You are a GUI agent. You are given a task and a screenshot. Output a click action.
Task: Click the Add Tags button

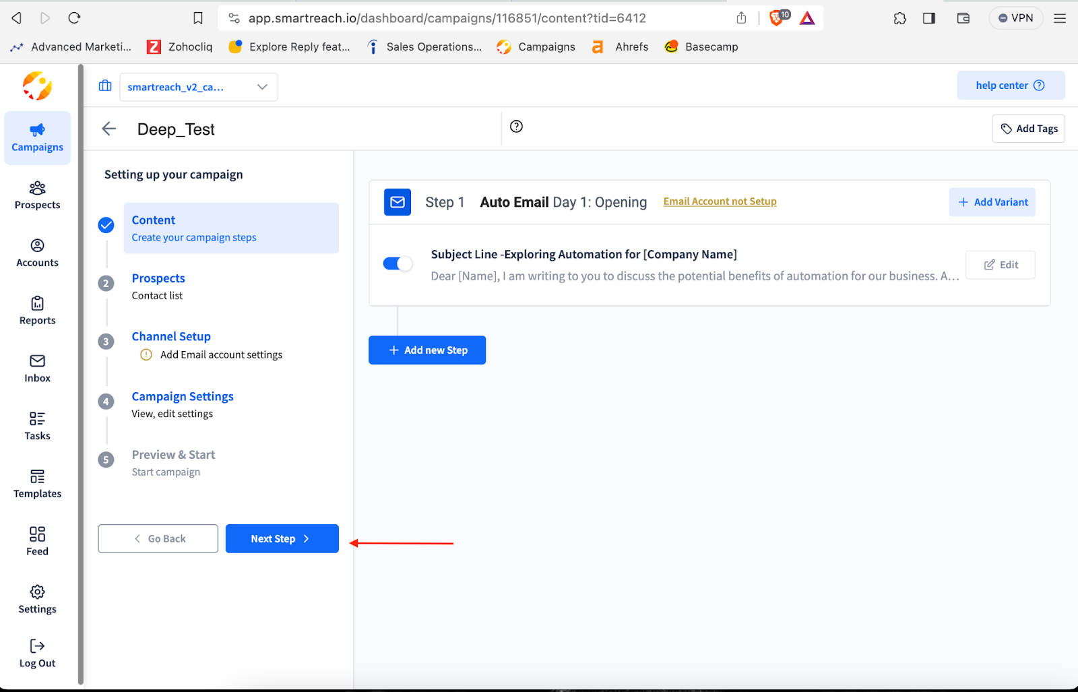pyautogui.click(x=1029, y=129)
